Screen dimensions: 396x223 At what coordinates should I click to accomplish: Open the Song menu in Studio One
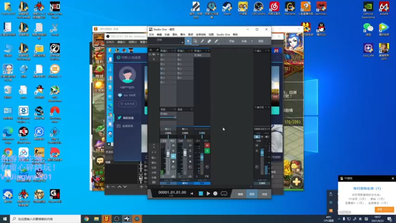tap(167, 34)
